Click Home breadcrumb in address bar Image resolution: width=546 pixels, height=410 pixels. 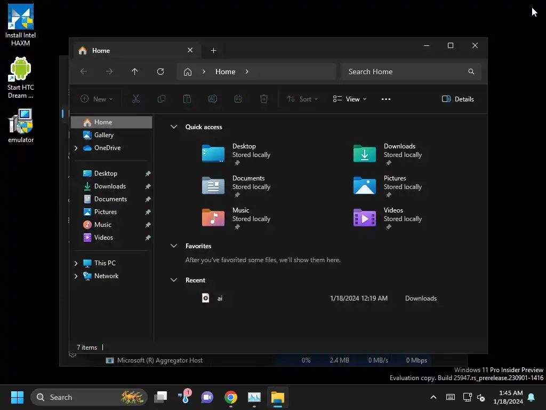tap(226, 72)
